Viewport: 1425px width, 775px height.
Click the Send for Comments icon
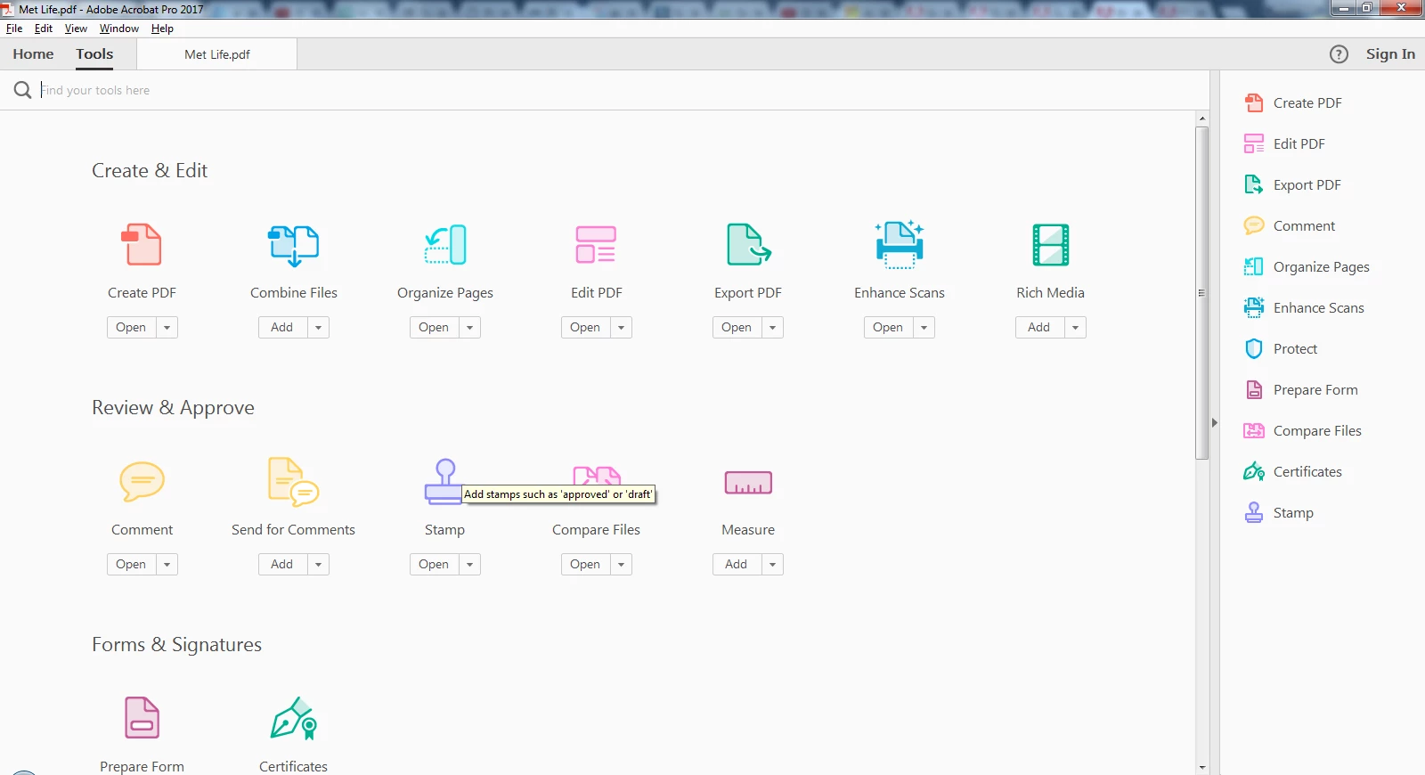tap(293, 481)
